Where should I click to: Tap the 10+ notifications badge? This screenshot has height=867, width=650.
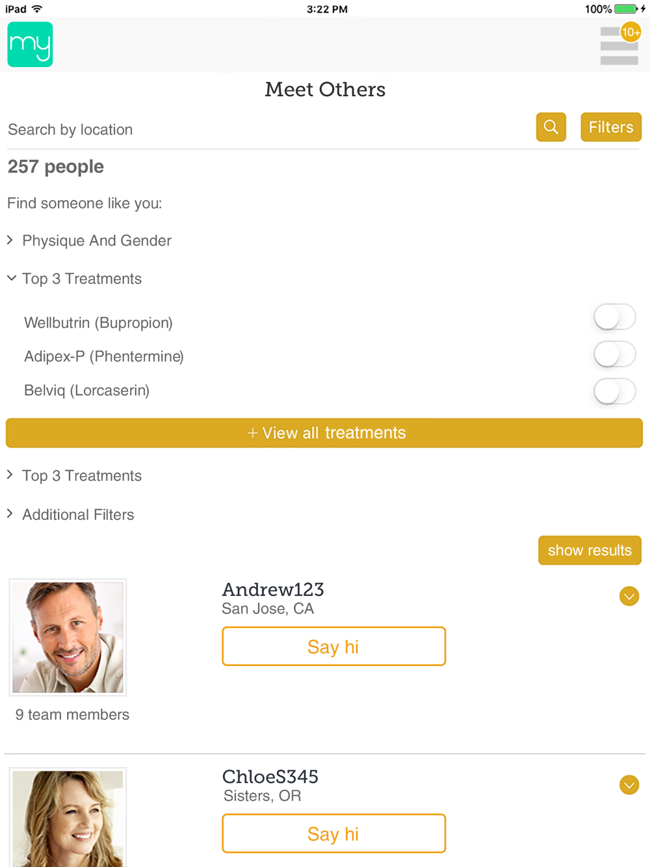point(630,32)
